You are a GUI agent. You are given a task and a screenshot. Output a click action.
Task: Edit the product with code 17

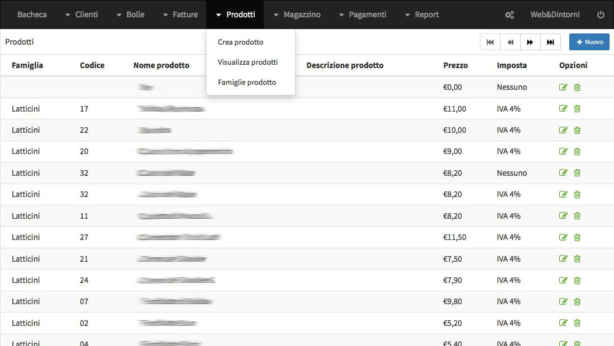563,108
